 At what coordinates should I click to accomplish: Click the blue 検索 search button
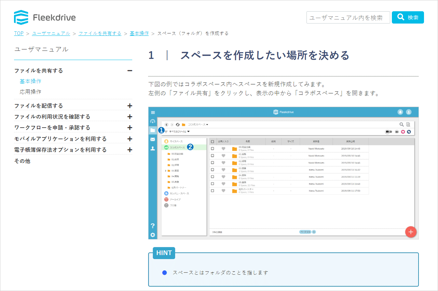click(408, 17)
